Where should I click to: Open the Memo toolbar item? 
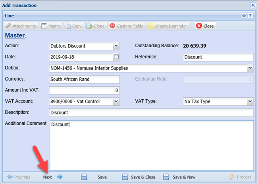pyautogui.click(x=50, y=26)
